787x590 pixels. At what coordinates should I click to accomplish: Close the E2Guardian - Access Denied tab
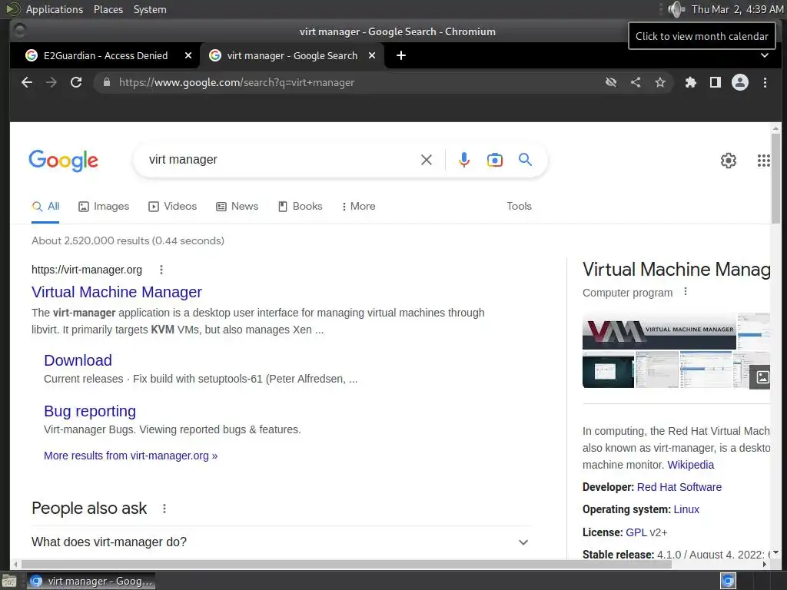[188, 55]
